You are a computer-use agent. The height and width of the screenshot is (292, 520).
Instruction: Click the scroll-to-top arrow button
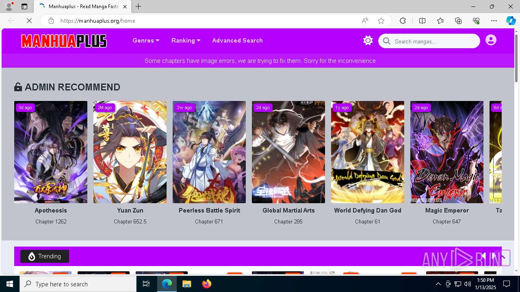click(503, 258)
